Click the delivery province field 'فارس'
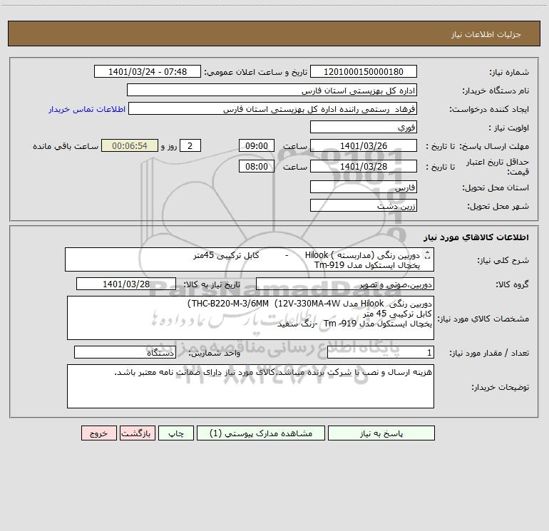Screen dimensions: 549x531 [x=364, y=187]
